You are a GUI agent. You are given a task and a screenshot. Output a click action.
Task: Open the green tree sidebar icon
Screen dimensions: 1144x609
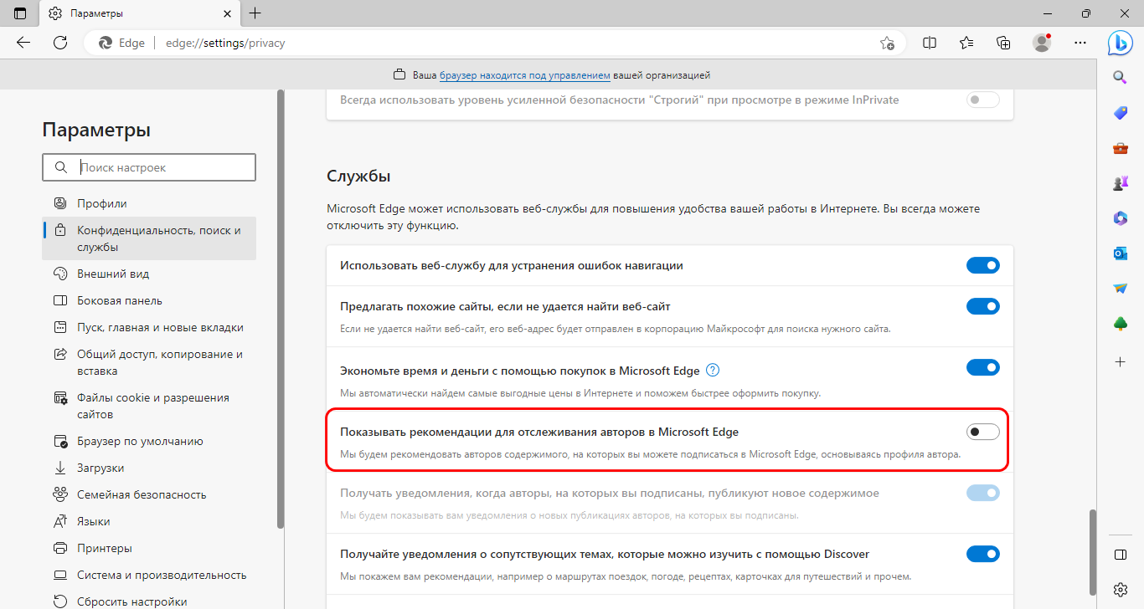tap(1121, 324)
